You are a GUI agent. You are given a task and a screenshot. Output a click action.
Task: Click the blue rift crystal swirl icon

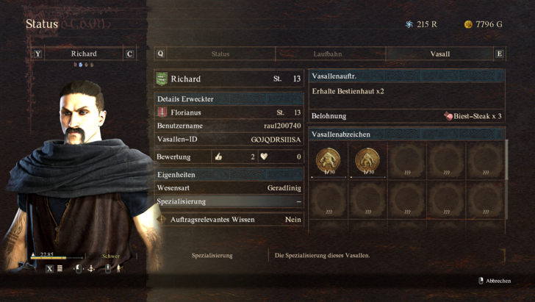[409, 24]
